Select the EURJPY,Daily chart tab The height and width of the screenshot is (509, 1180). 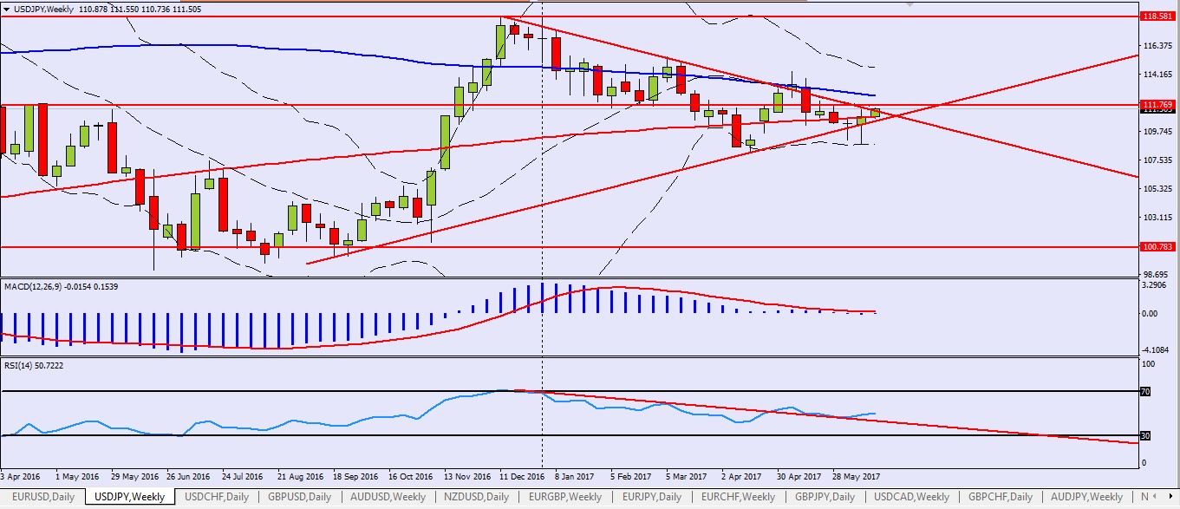pos(653,497)
